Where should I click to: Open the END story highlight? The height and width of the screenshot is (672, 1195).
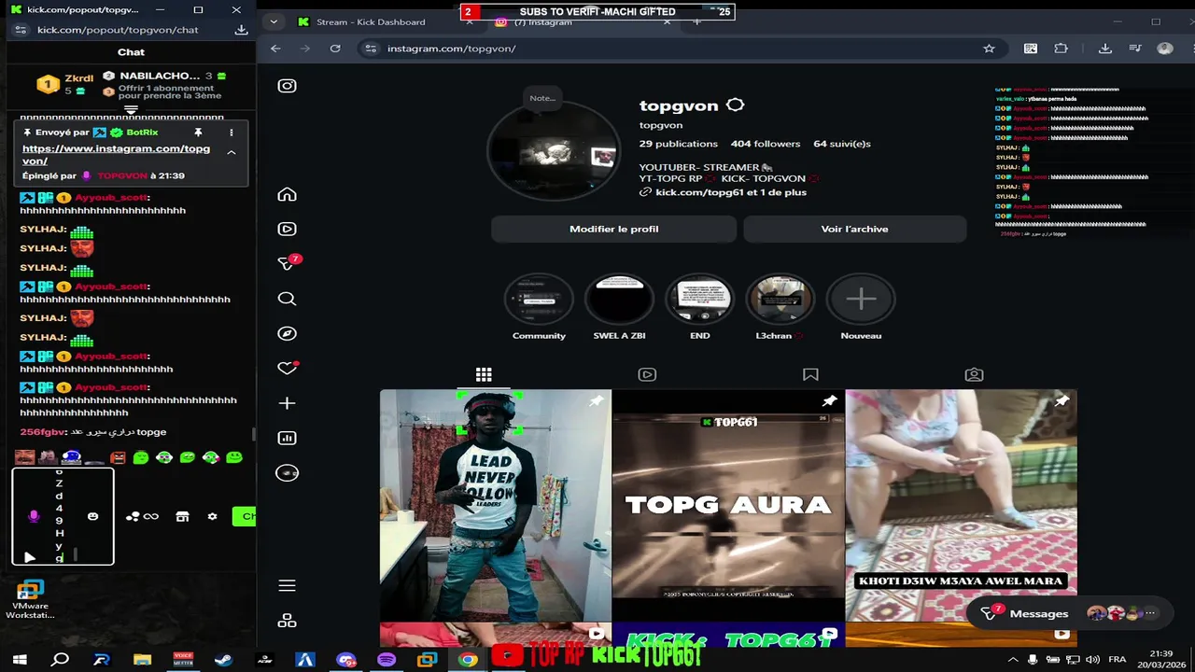[699, 300]
